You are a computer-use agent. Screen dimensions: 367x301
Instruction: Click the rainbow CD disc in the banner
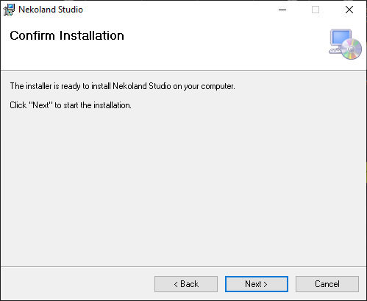point(352,49)
